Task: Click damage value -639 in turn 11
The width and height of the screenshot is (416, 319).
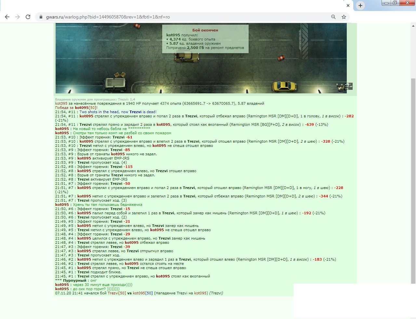Action: point(309,125)
